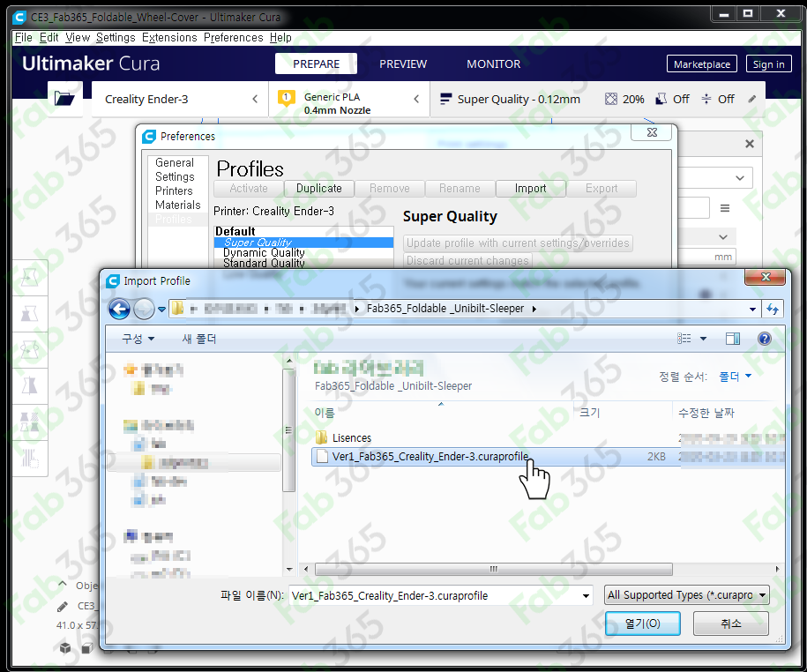The width and height of the screenshot is (807, 672).
Task: Open the Edit menu
Action: 49,38
